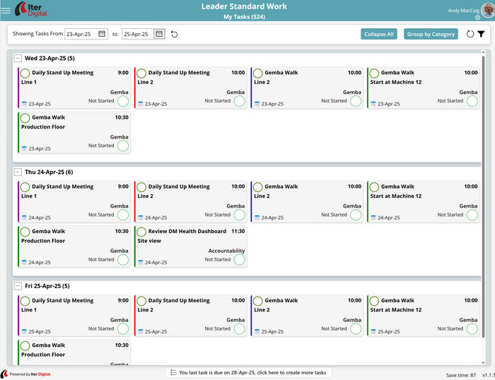This screenshot has width=495, height=380.
Task: Open calendar picker for start date
Action: tap(102, 34)
